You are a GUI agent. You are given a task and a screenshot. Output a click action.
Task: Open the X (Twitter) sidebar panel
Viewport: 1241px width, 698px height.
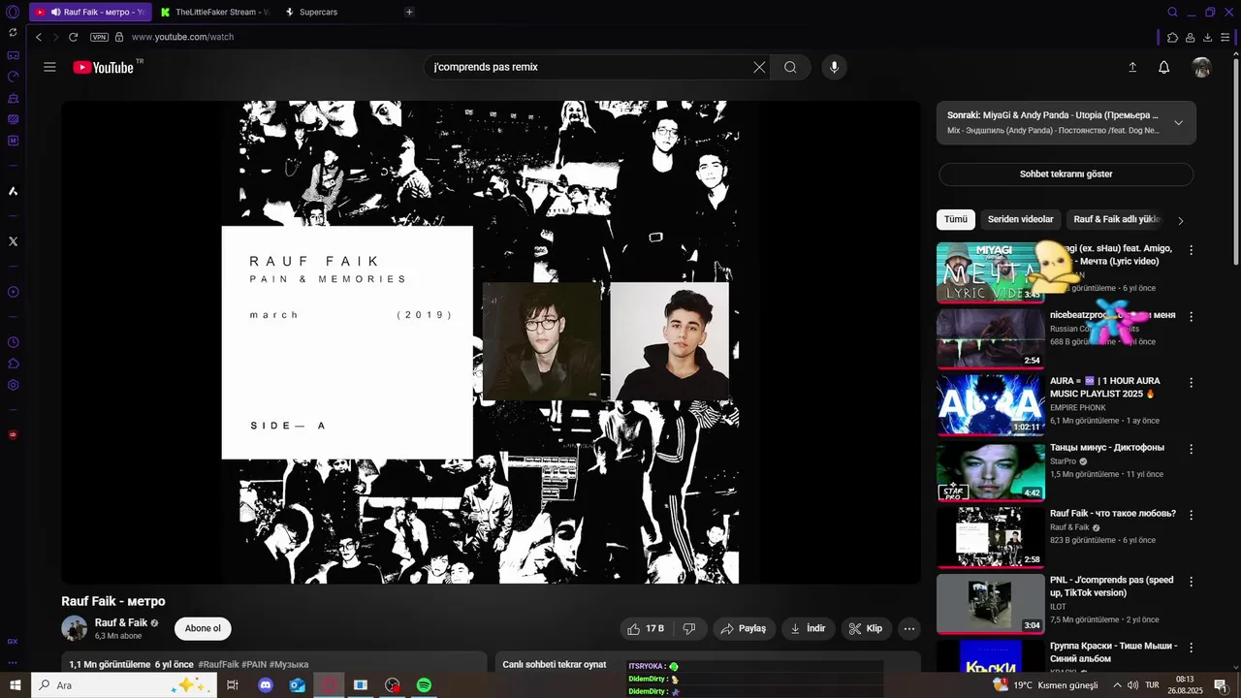[13, 241]
